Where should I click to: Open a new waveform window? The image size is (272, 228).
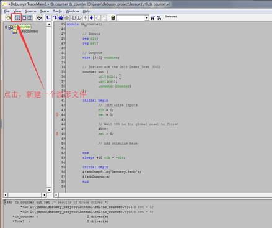coord(17,18)
